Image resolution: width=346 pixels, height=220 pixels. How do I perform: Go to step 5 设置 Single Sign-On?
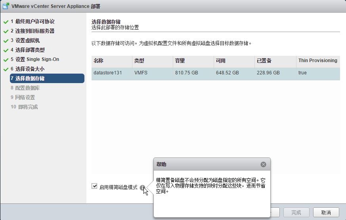pos(35,59)
